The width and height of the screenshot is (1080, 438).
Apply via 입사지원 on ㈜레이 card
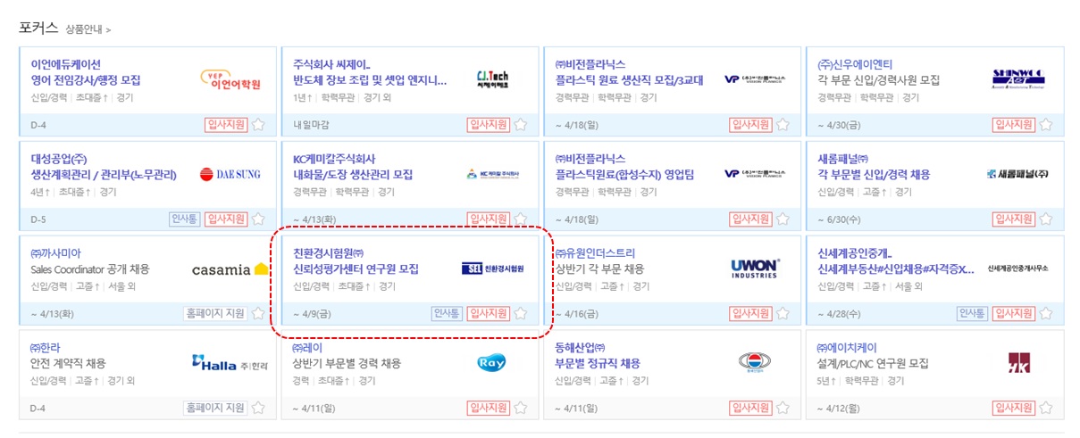tap(488, 409)
